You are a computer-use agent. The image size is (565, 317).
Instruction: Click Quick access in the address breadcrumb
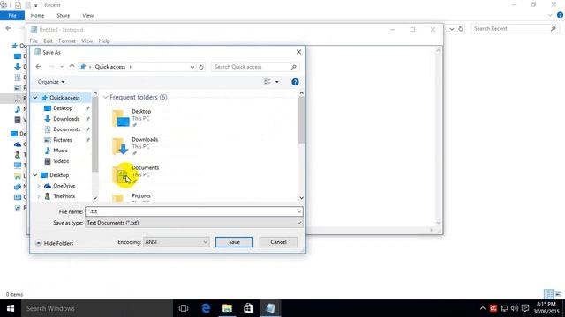click(x=110, y=67)
